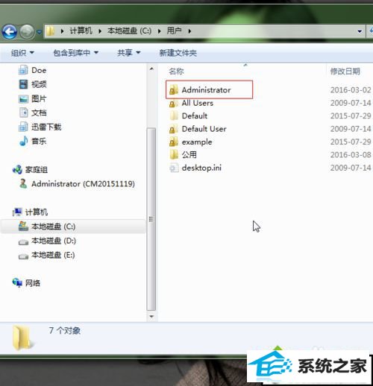Click the sidebar scrollbar up arrow
The height and width of the screenshot is (386, 373).
[x=151, y=69]
